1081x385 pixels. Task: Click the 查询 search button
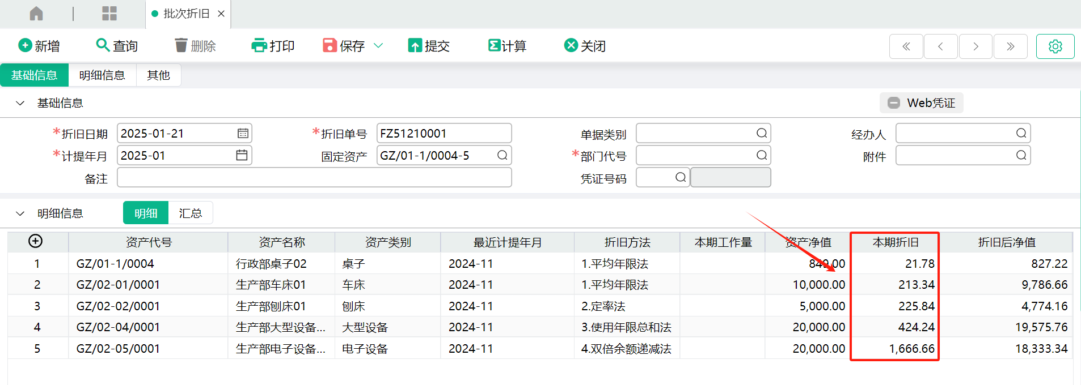point(117,46)
